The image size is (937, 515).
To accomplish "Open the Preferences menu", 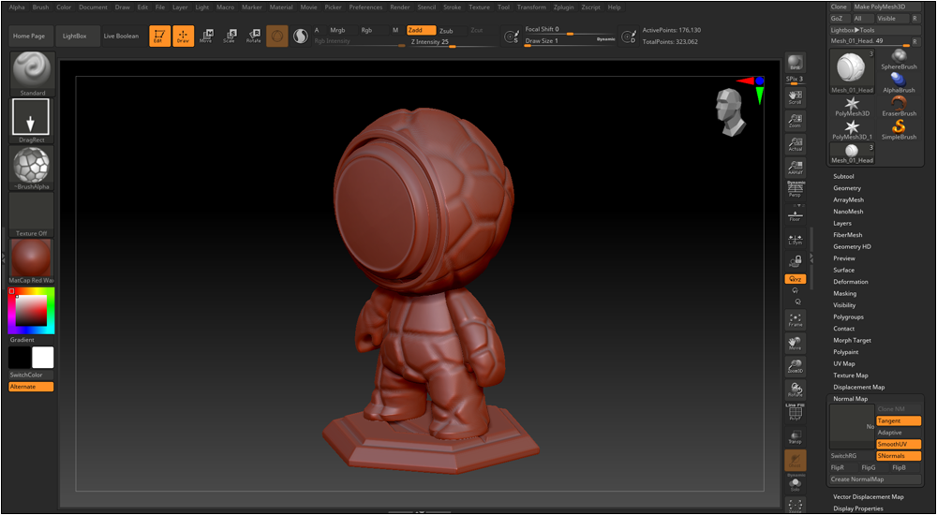I will (365, 7).
